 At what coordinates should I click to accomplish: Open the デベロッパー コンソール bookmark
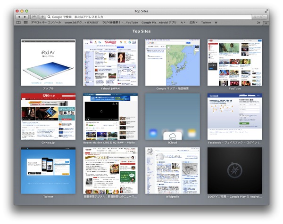46,23
